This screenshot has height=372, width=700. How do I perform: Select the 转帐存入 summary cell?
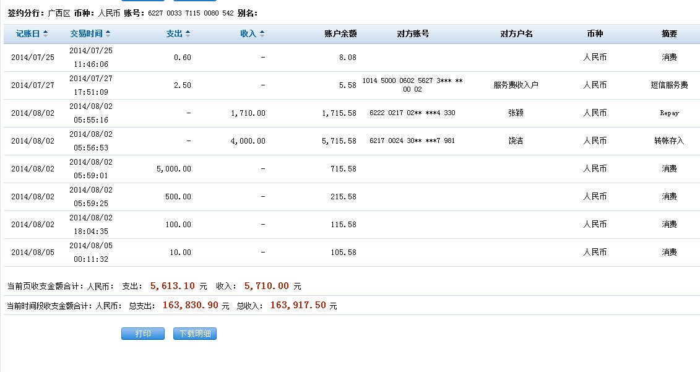(x=669, y=141)
